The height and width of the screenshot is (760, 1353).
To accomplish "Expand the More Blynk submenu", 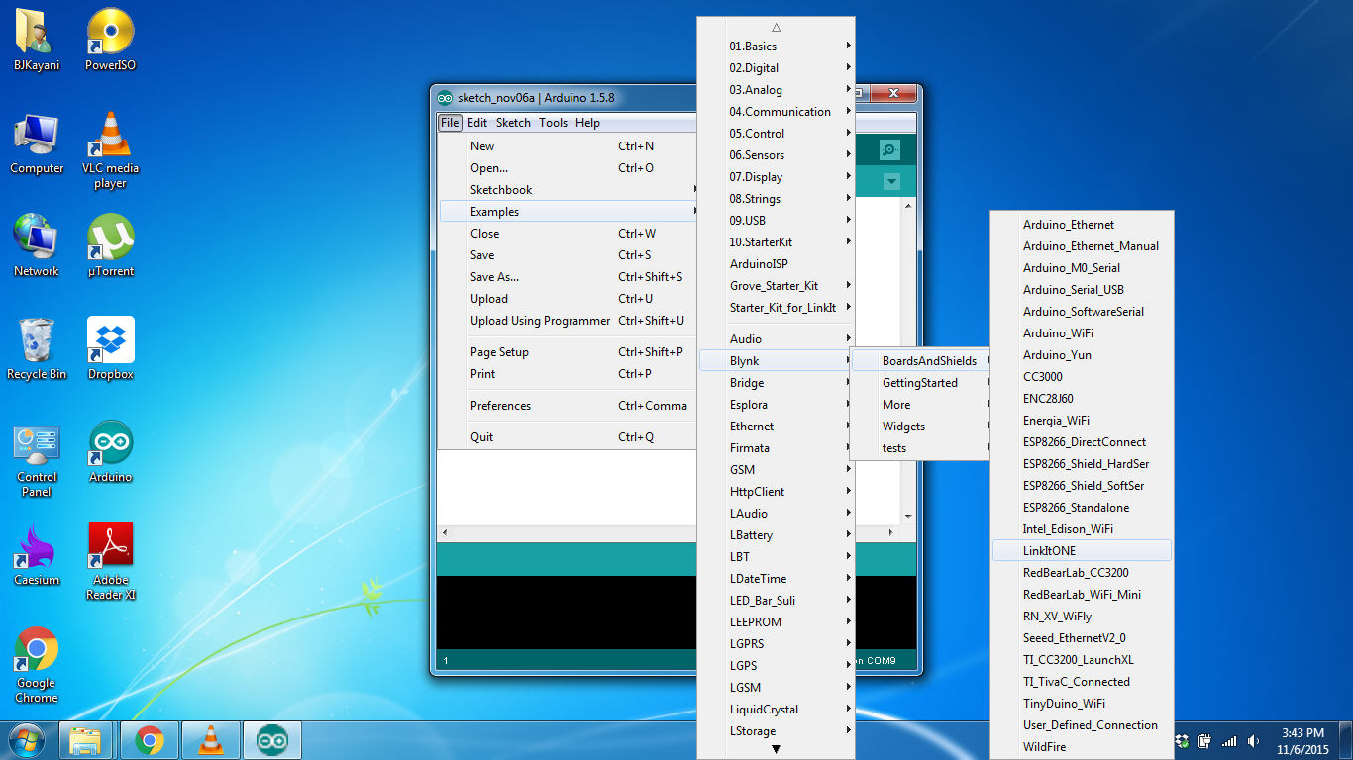I will tap(921, 405).
